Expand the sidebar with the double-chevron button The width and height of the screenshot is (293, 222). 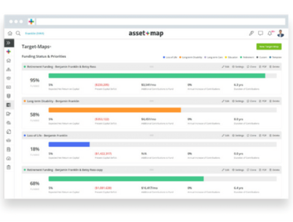9,43
